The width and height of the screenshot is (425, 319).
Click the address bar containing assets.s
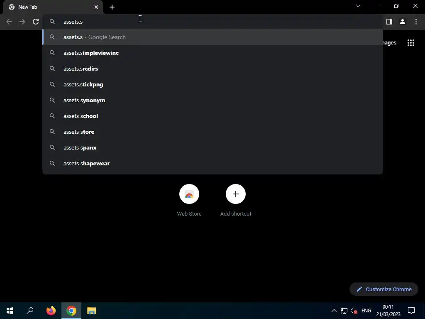pyautogui.click(x=212, y=22)
